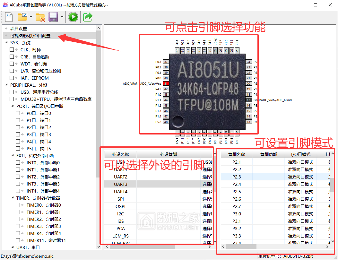Click red pin 41 on the chip diagram
338x260 pixels.
[166, 83]
